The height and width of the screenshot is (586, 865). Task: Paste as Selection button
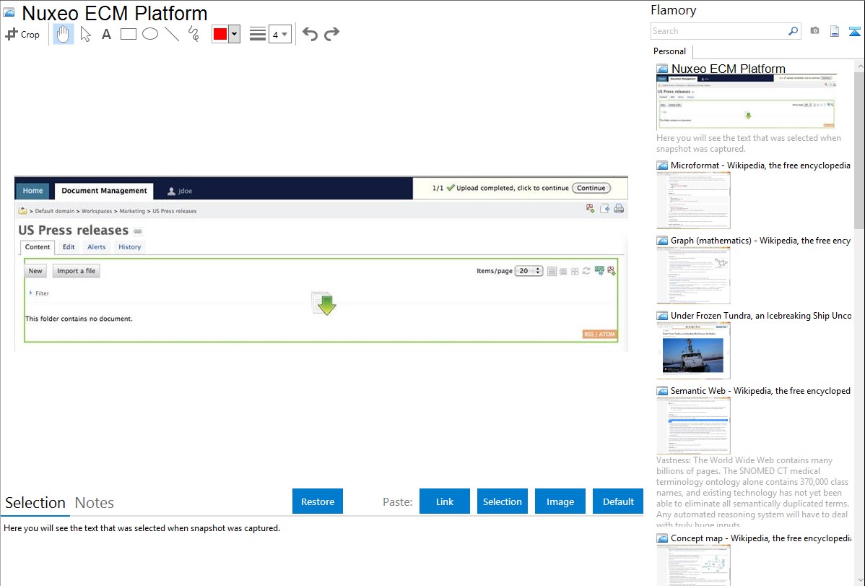click(x=503, y=501)
